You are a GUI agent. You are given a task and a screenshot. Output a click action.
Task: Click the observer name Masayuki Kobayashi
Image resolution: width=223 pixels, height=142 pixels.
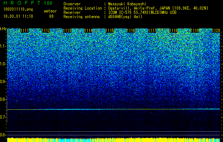coord(127,4)
